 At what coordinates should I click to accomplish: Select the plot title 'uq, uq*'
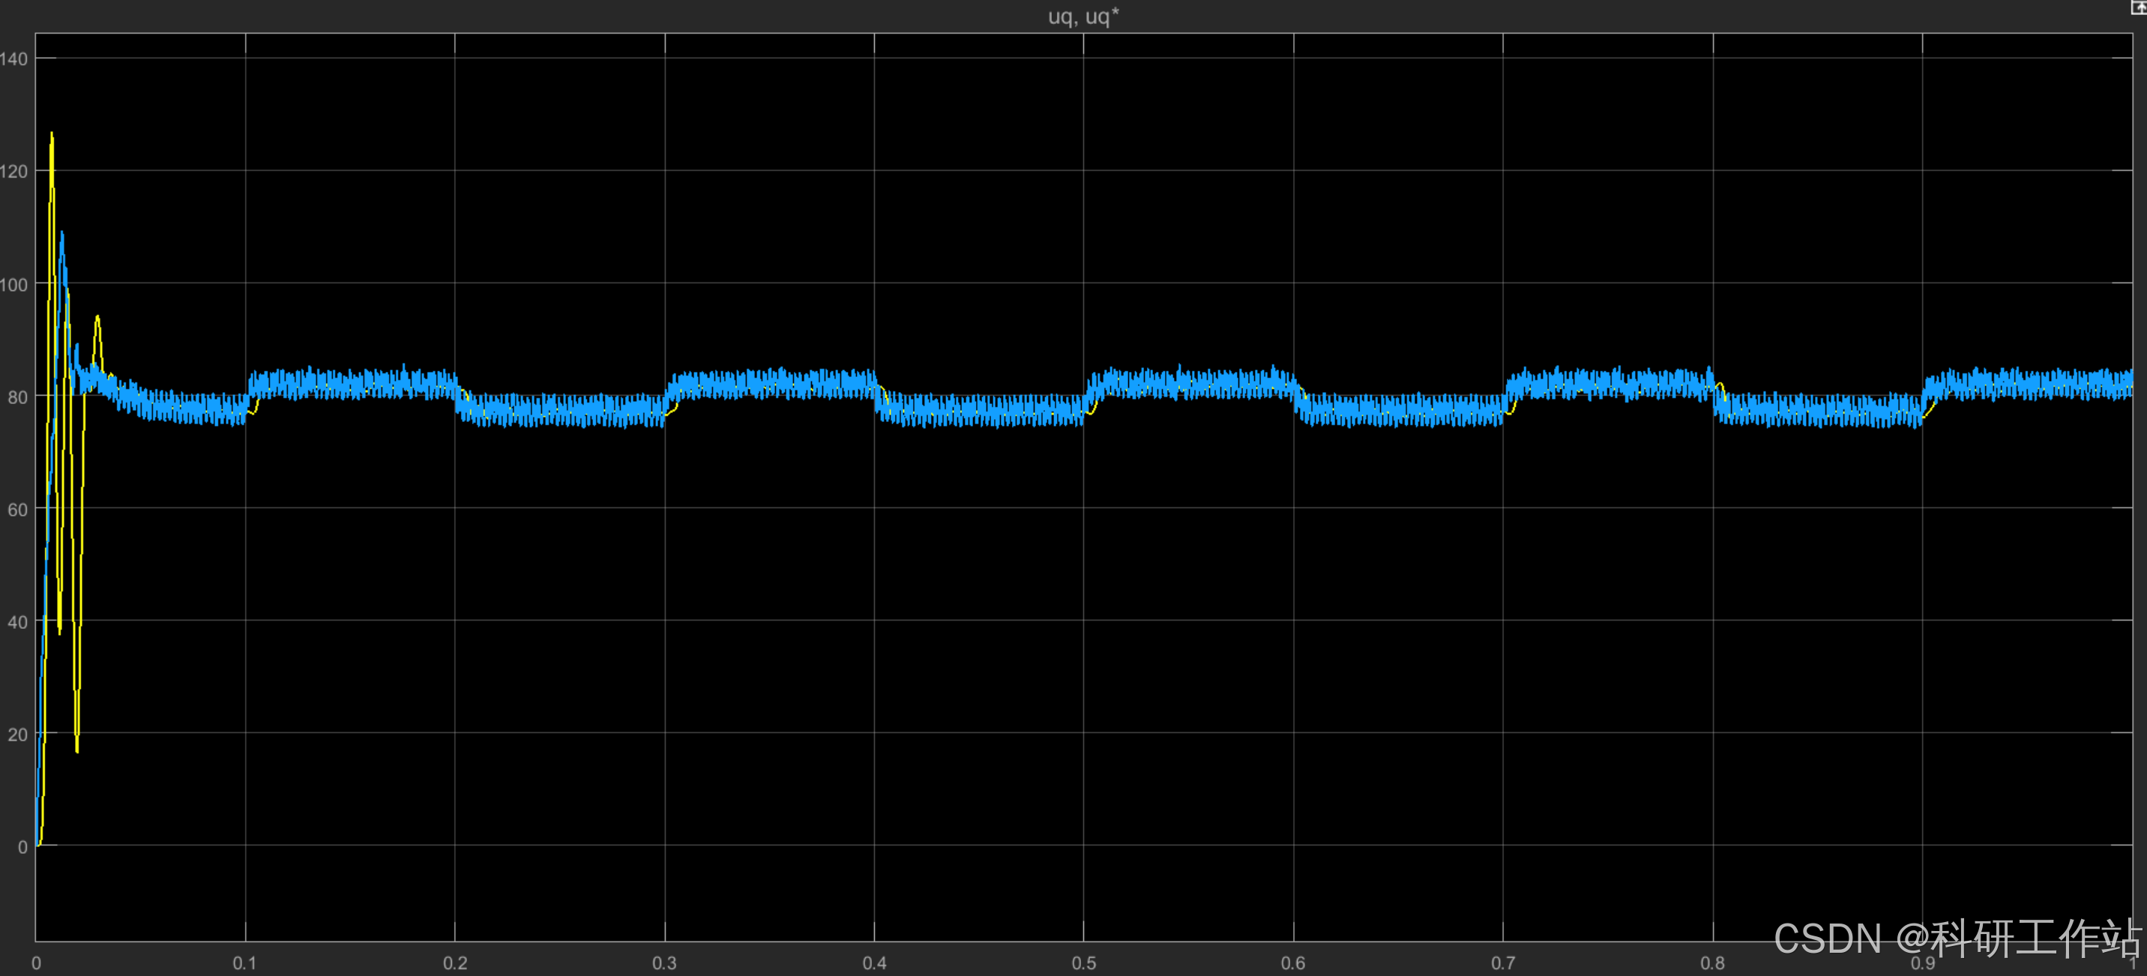(1082, 16)
